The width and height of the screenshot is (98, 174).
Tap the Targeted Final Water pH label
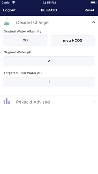[x=23, y=73]
